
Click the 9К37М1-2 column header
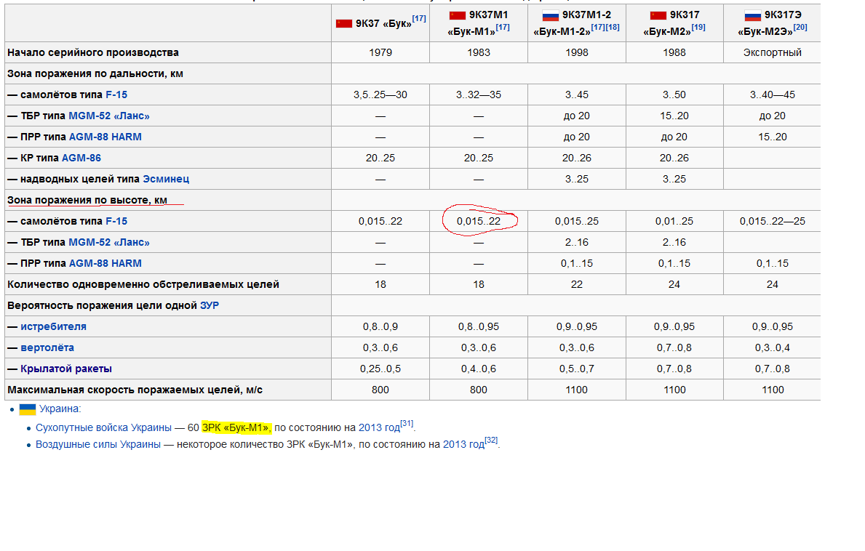click(x=576, y=23)
